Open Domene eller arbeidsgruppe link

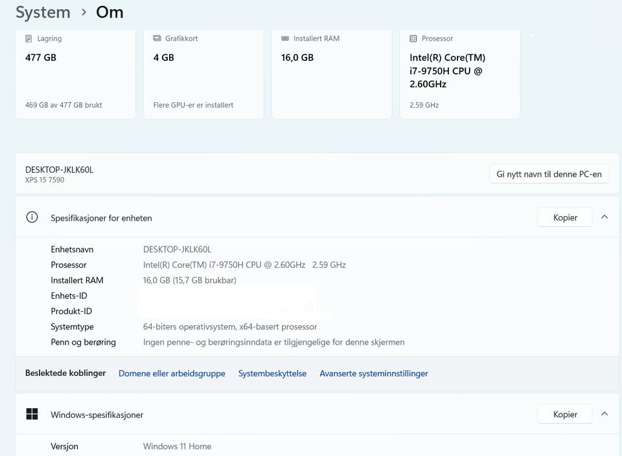point(172,373)
